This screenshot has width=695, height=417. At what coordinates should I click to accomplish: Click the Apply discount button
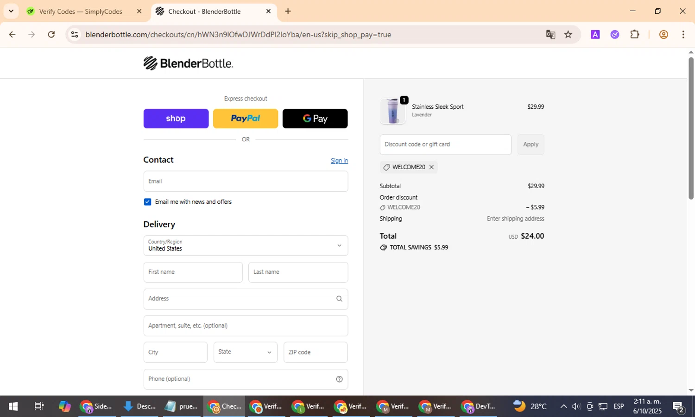tap(531, 145)
